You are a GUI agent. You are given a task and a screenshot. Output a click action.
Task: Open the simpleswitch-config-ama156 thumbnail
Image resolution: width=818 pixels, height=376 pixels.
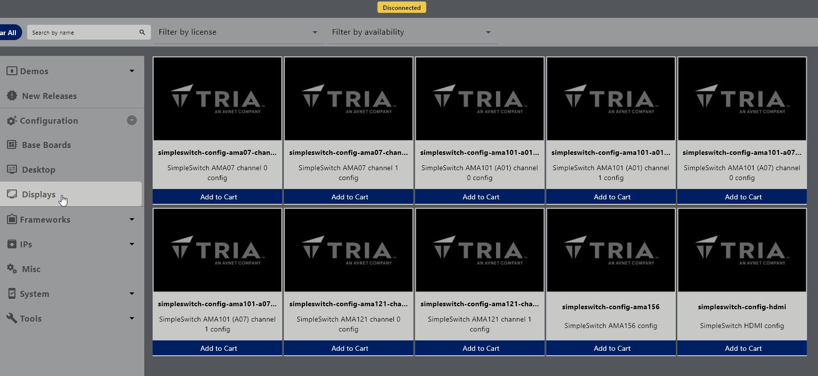[611, 250]
